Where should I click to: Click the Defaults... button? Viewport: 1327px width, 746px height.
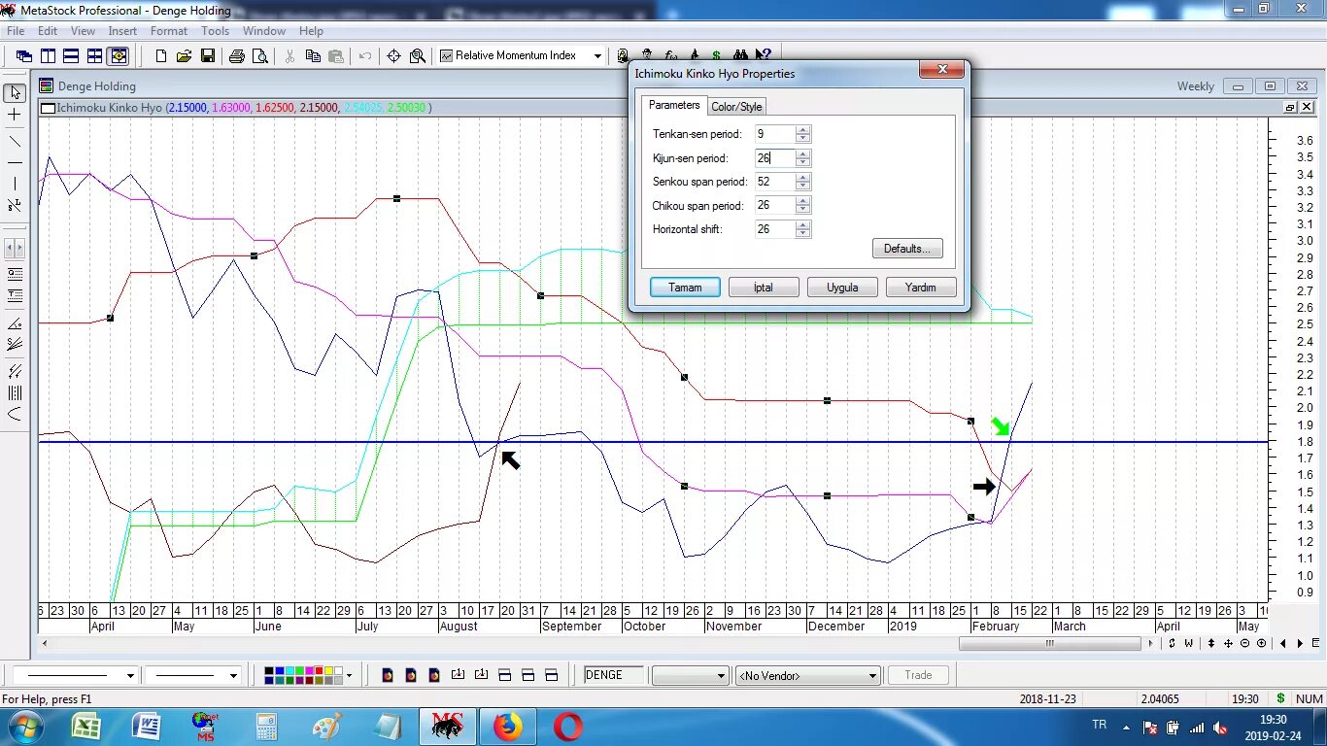[907, 249]
